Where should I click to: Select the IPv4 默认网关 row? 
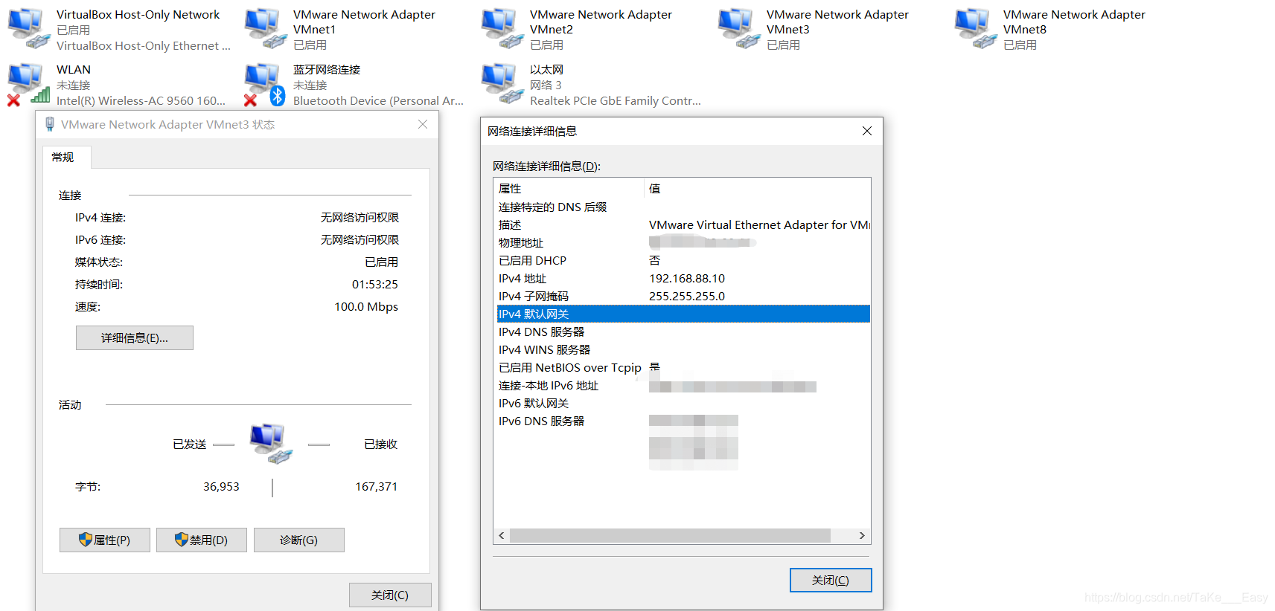pyautogui.click(x=683, y=314)
